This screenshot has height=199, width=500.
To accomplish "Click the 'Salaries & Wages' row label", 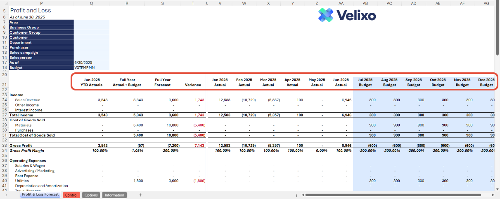I will tap(30, 166).
